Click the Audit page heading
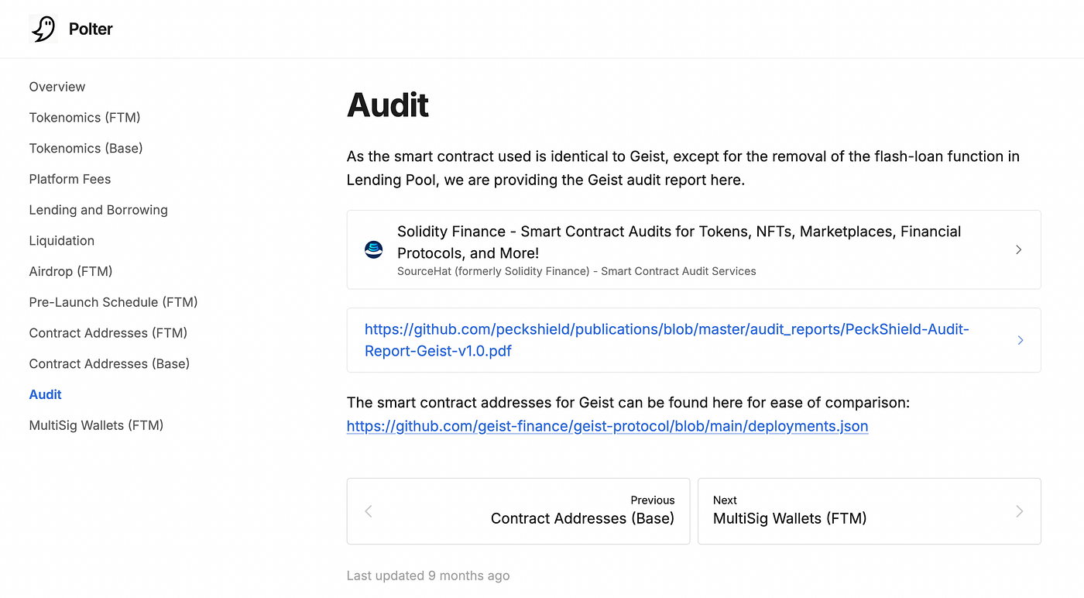Screen dimensions: 1084x598 [388, 105]
